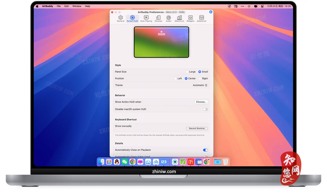Click Record Shortcut button
327x196 pixels.
[197, 128]
